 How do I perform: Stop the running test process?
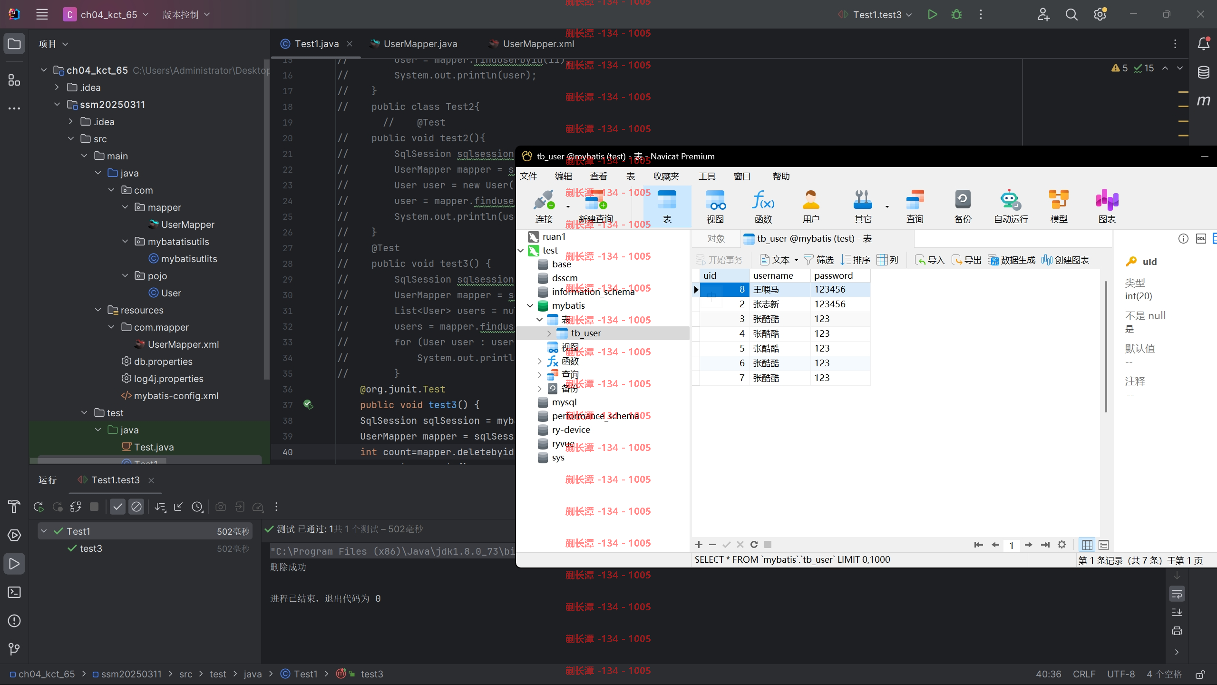[x=94, y=507]
